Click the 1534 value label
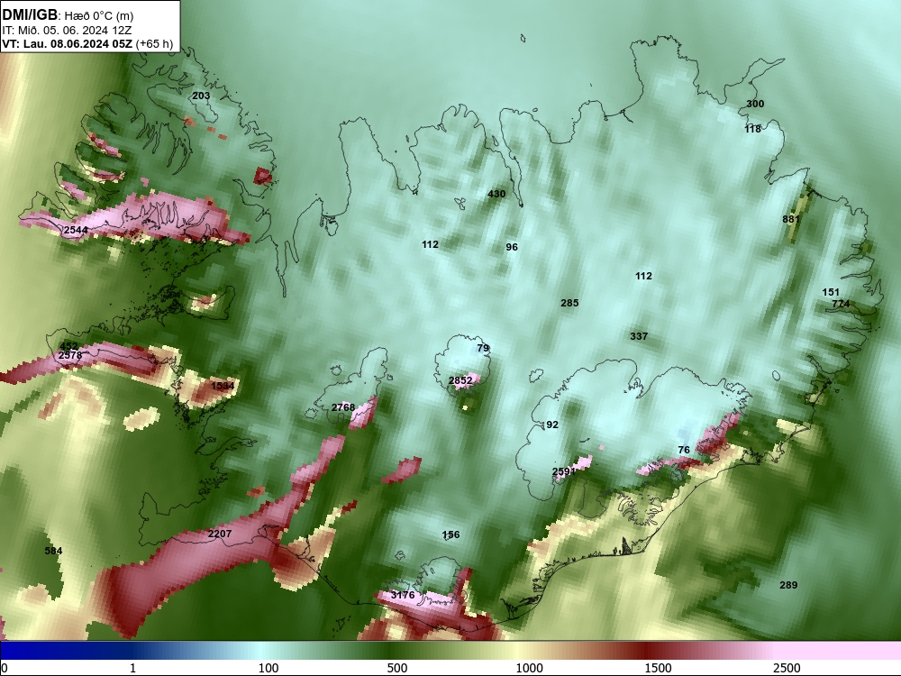Image resolution: width=901 pixels, height=676 pixels. (223, 386)
